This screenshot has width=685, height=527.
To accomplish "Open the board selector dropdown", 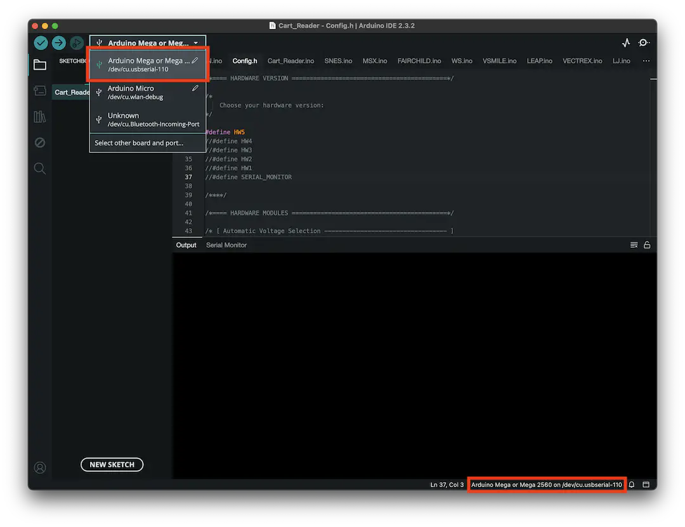I will (x=148, y=43).
